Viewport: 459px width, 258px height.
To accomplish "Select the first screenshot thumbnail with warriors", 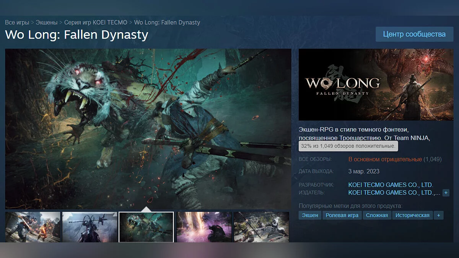I will coord(33,227).
